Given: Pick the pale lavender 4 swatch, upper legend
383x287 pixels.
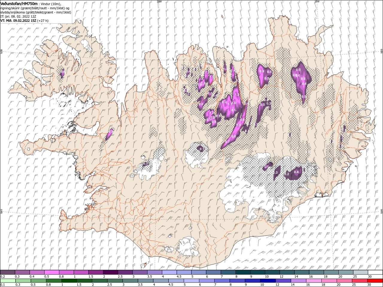Looking at the screenshot, I should (169, 272).
